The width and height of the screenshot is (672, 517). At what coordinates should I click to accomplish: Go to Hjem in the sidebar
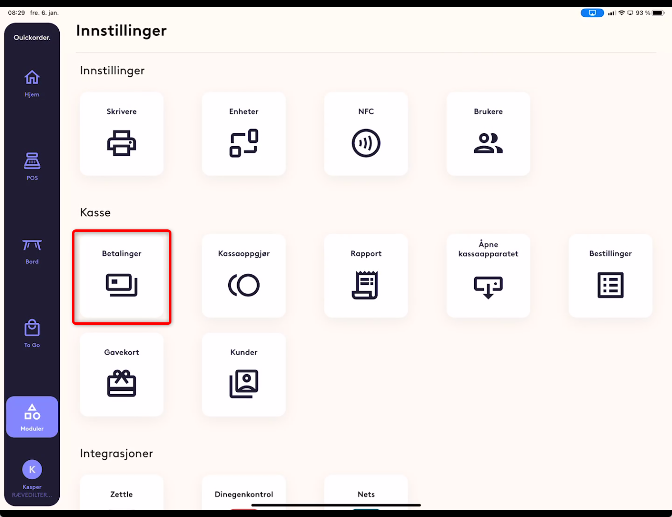click(32, 84)
